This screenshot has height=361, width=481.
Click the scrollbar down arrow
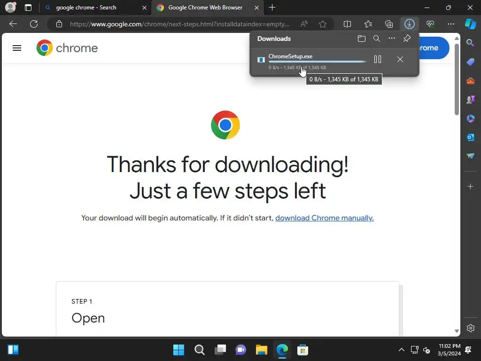[457, 331]
